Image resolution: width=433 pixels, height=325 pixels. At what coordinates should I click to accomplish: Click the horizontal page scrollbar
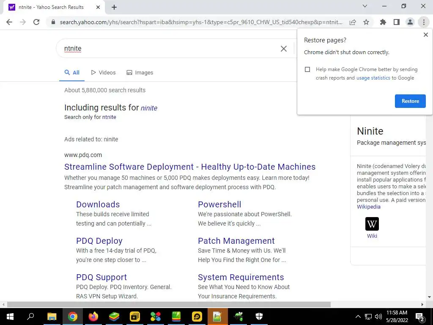point(169,305)
